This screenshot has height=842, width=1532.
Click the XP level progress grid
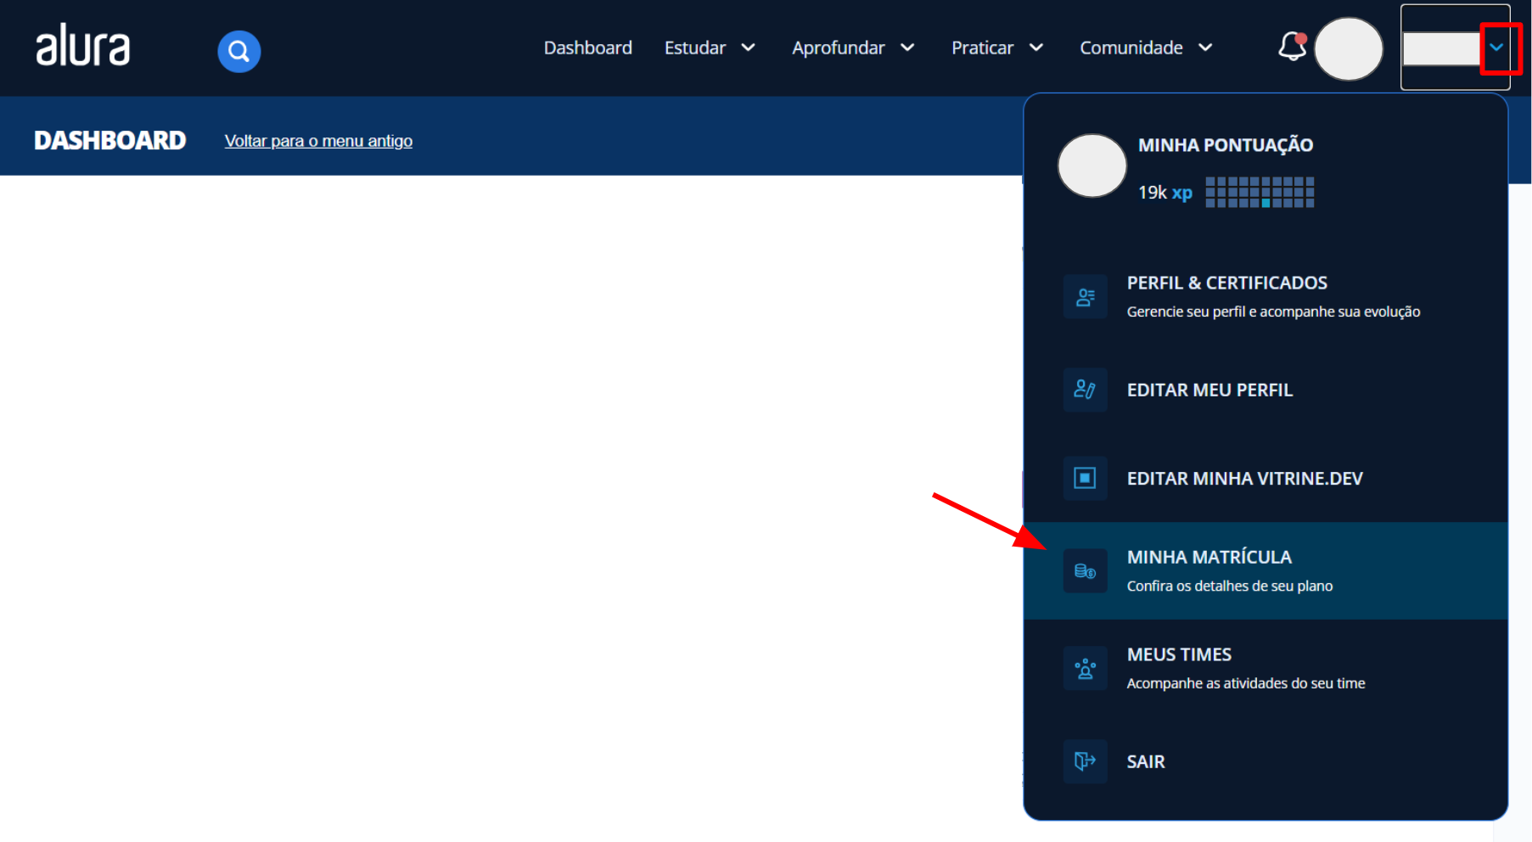point(1260,193)
